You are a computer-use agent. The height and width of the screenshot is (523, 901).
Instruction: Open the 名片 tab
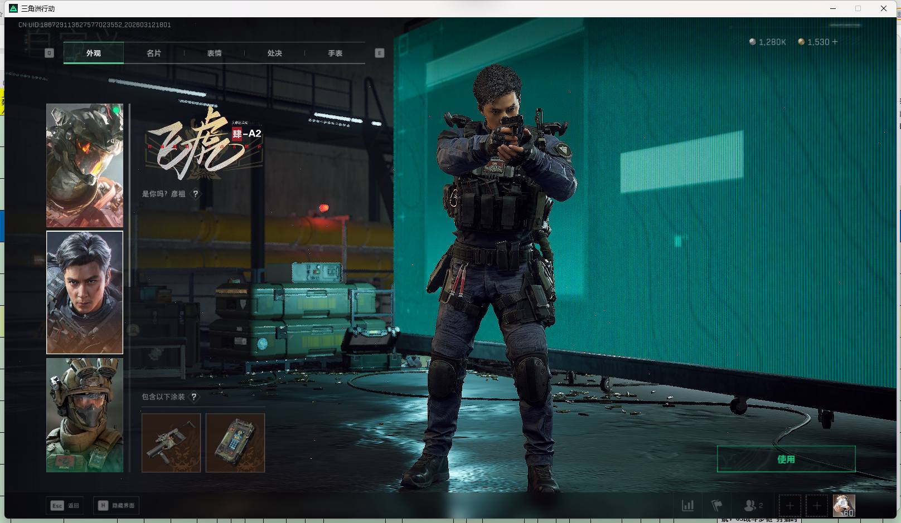pyautogui.click(x=154, y=53)
